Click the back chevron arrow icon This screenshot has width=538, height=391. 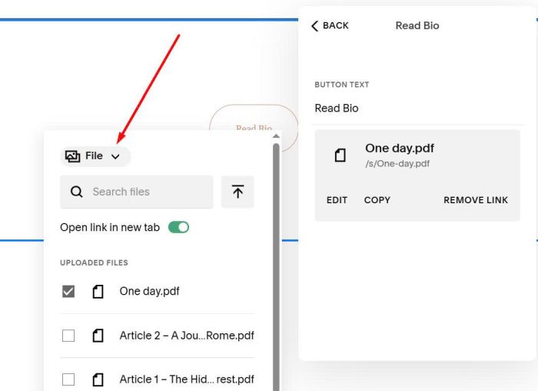point(314,25)
